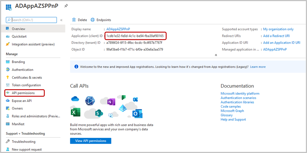The image size is (307, 153).
Task: Open the Glossary link
Action: point(227,115)
